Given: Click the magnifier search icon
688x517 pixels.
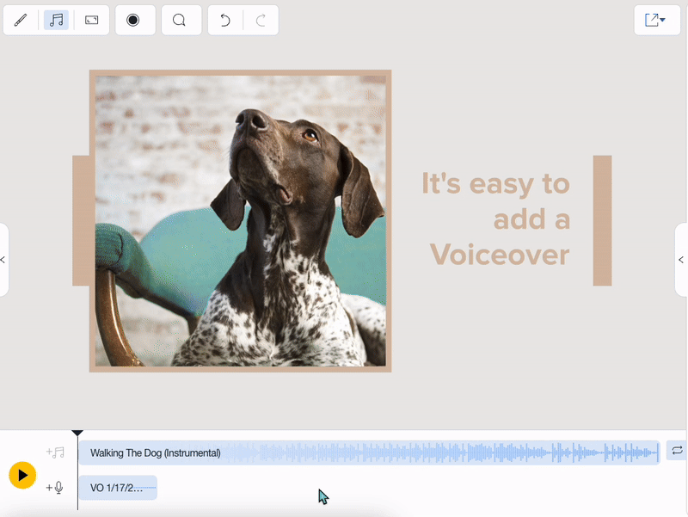Looking at the screenshot, I should click(x=179, y=20).
